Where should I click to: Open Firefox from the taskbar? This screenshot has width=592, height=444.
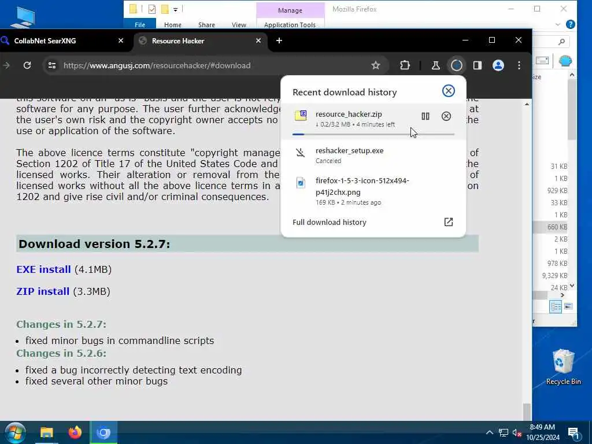pos(75,432)
